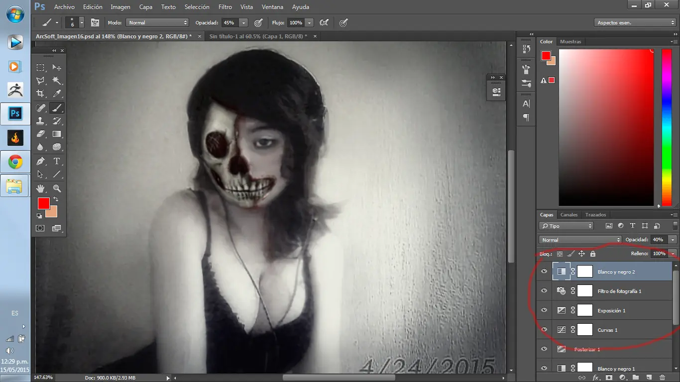Select the Clone Stamp tool
Viewport: 680px width, 382px height.
[x=40, y=121]
